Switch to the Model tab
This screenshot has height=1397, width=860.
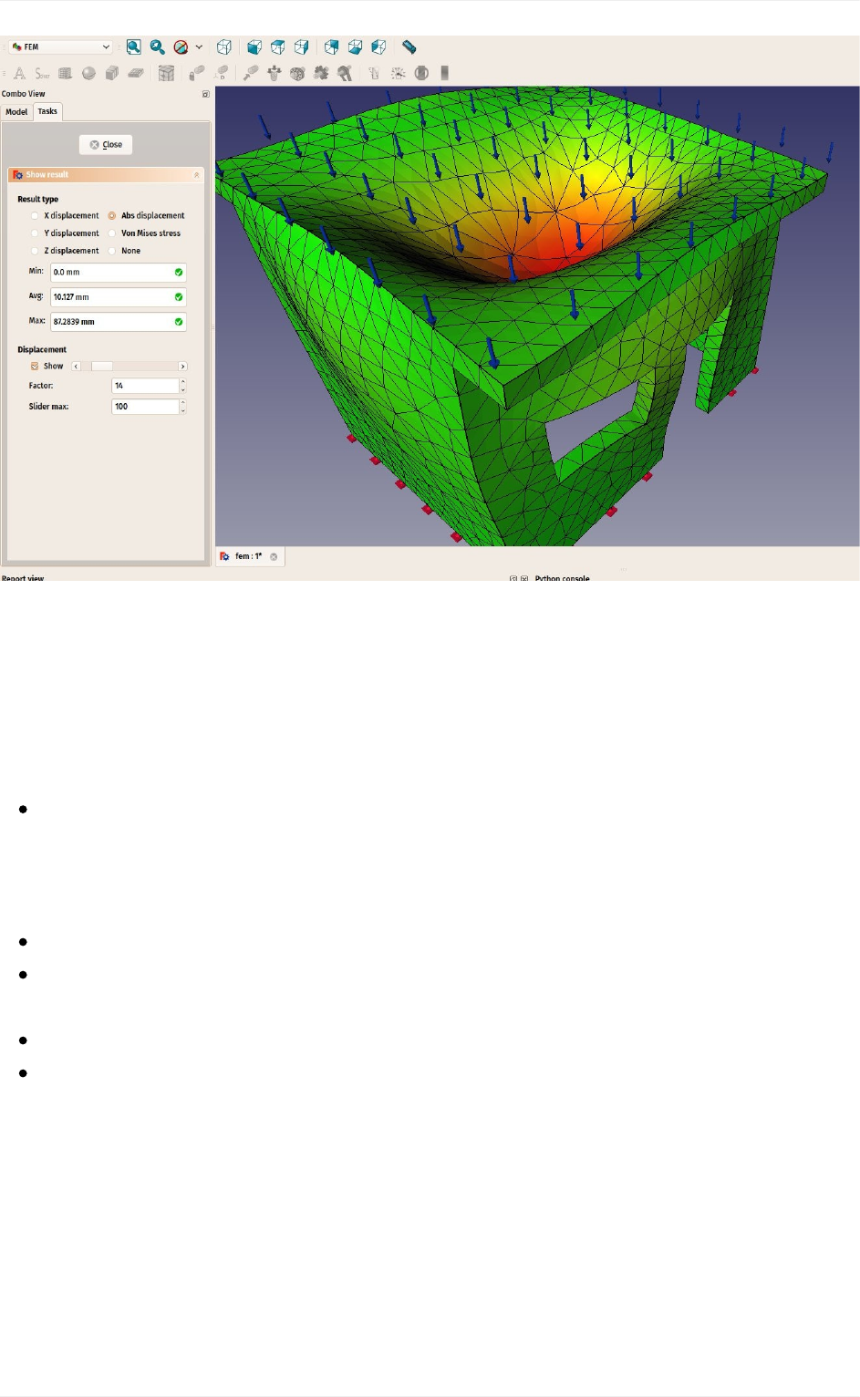(x=16, y=112)
